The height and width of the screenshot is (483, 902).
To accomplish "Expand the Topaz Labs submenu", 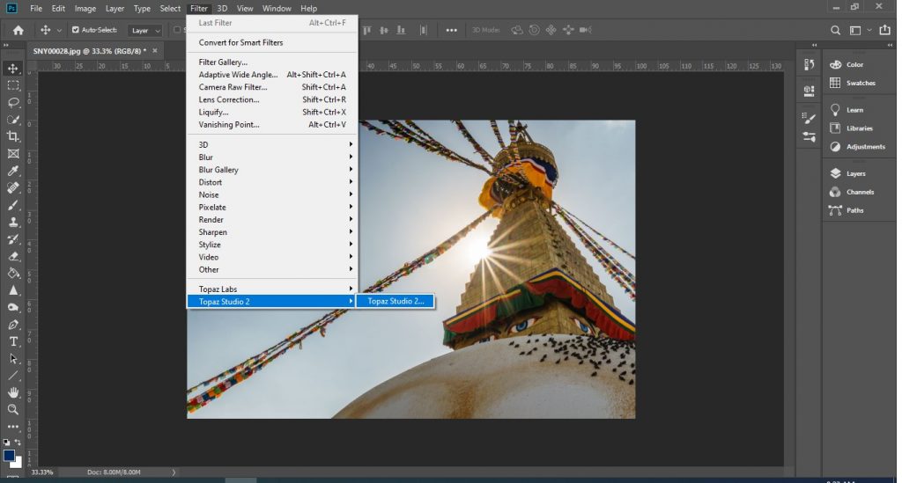I will (272, 289).
